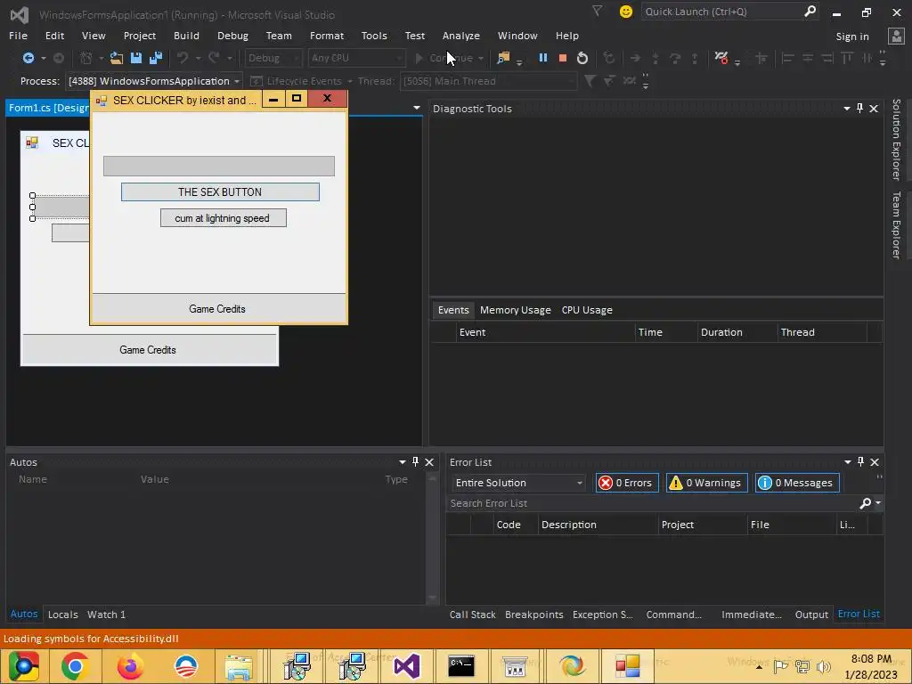The width and height of the screenshot is (912, 684).
Task: Click account picture icon next to Sign in
Action: point(896,36)
